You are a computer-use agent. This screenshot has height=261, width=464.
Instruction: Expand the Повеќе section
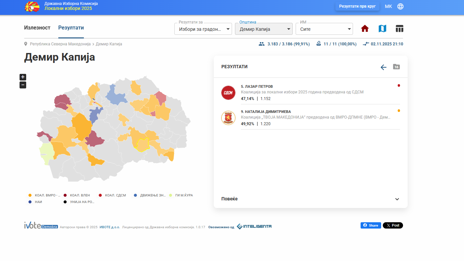coord(311,199)
